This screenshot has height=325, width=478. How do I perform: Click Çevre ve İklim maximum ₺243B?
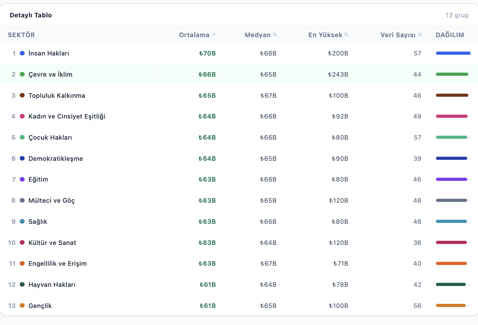[338, 74]
